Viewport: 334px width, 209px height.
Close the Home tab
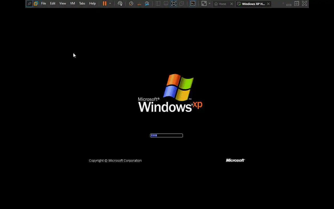pos(231,4)
